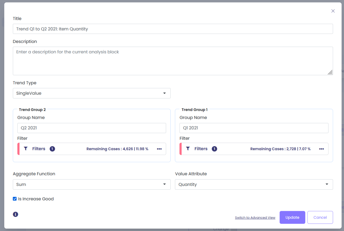Click Remaining Cases : 2,728 | 7.07 % text
Screen dimensions: 344x231
pos(280,149)
